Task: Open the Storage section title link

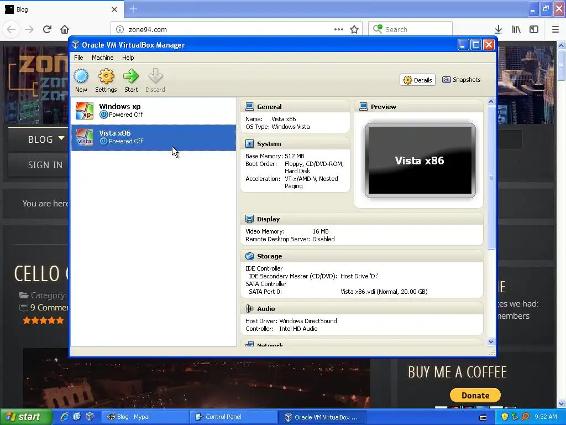Action: tap(270, 256)
